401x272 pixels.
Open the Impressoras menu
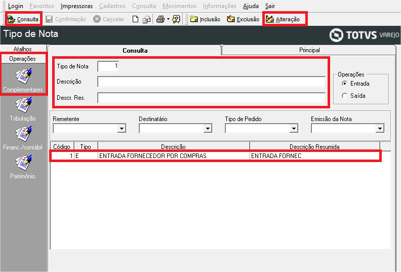pos(77,6)
